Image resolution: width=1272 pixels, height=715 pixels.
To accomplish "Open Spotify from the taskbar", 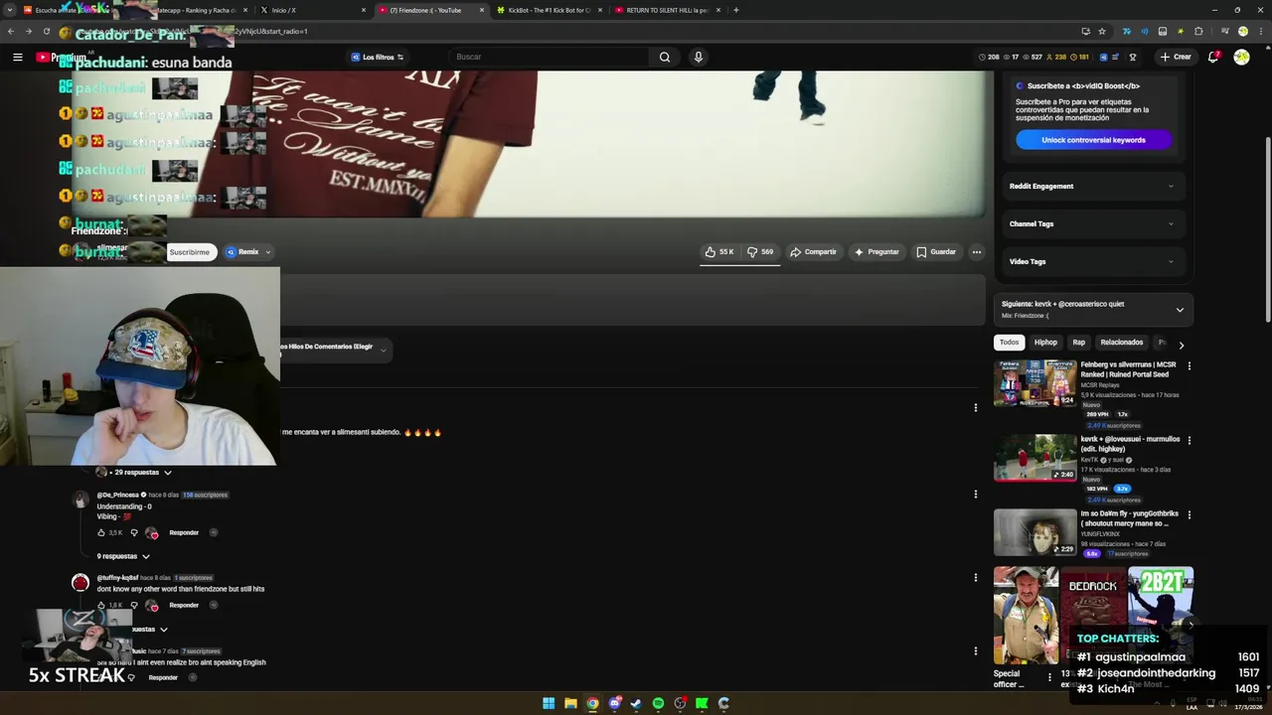I will [x=658, y=703].
